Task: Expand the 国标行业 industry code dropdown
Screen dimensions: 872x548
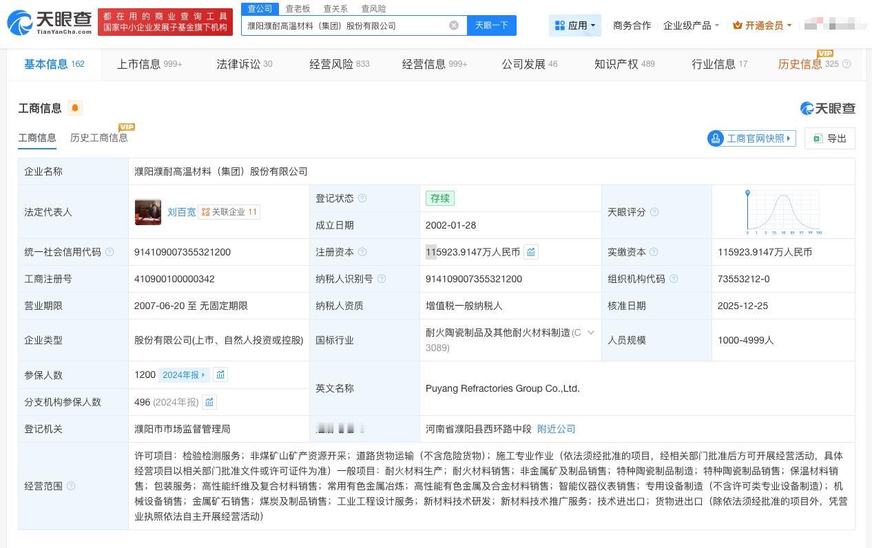Action: click(x=590, y=332)
